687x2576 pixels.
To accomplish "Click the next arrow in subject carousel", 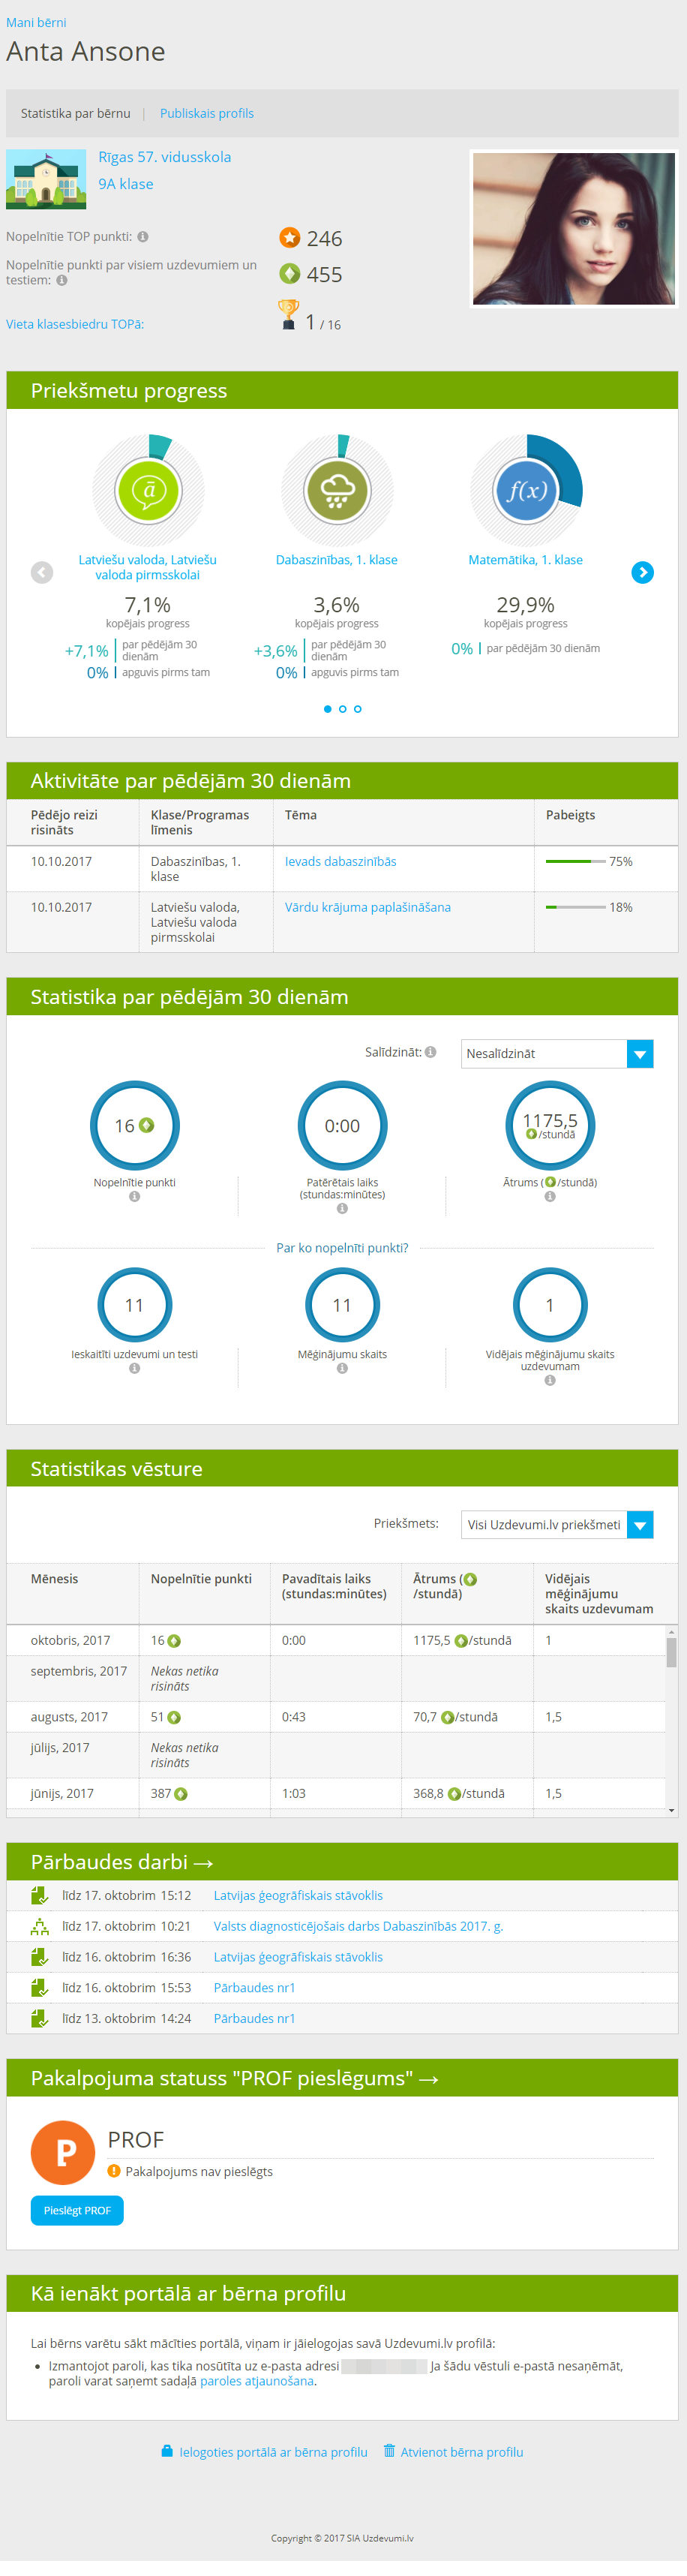I will coord(643,572).
